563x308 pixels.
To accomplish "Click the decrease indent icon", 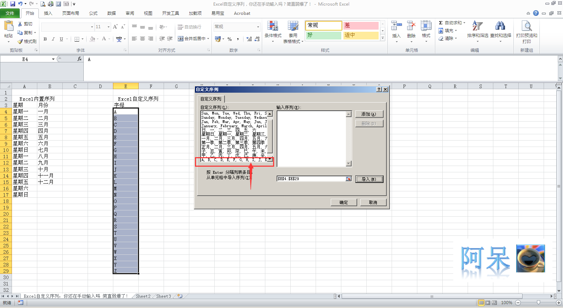I will click(x=162, y=39).
